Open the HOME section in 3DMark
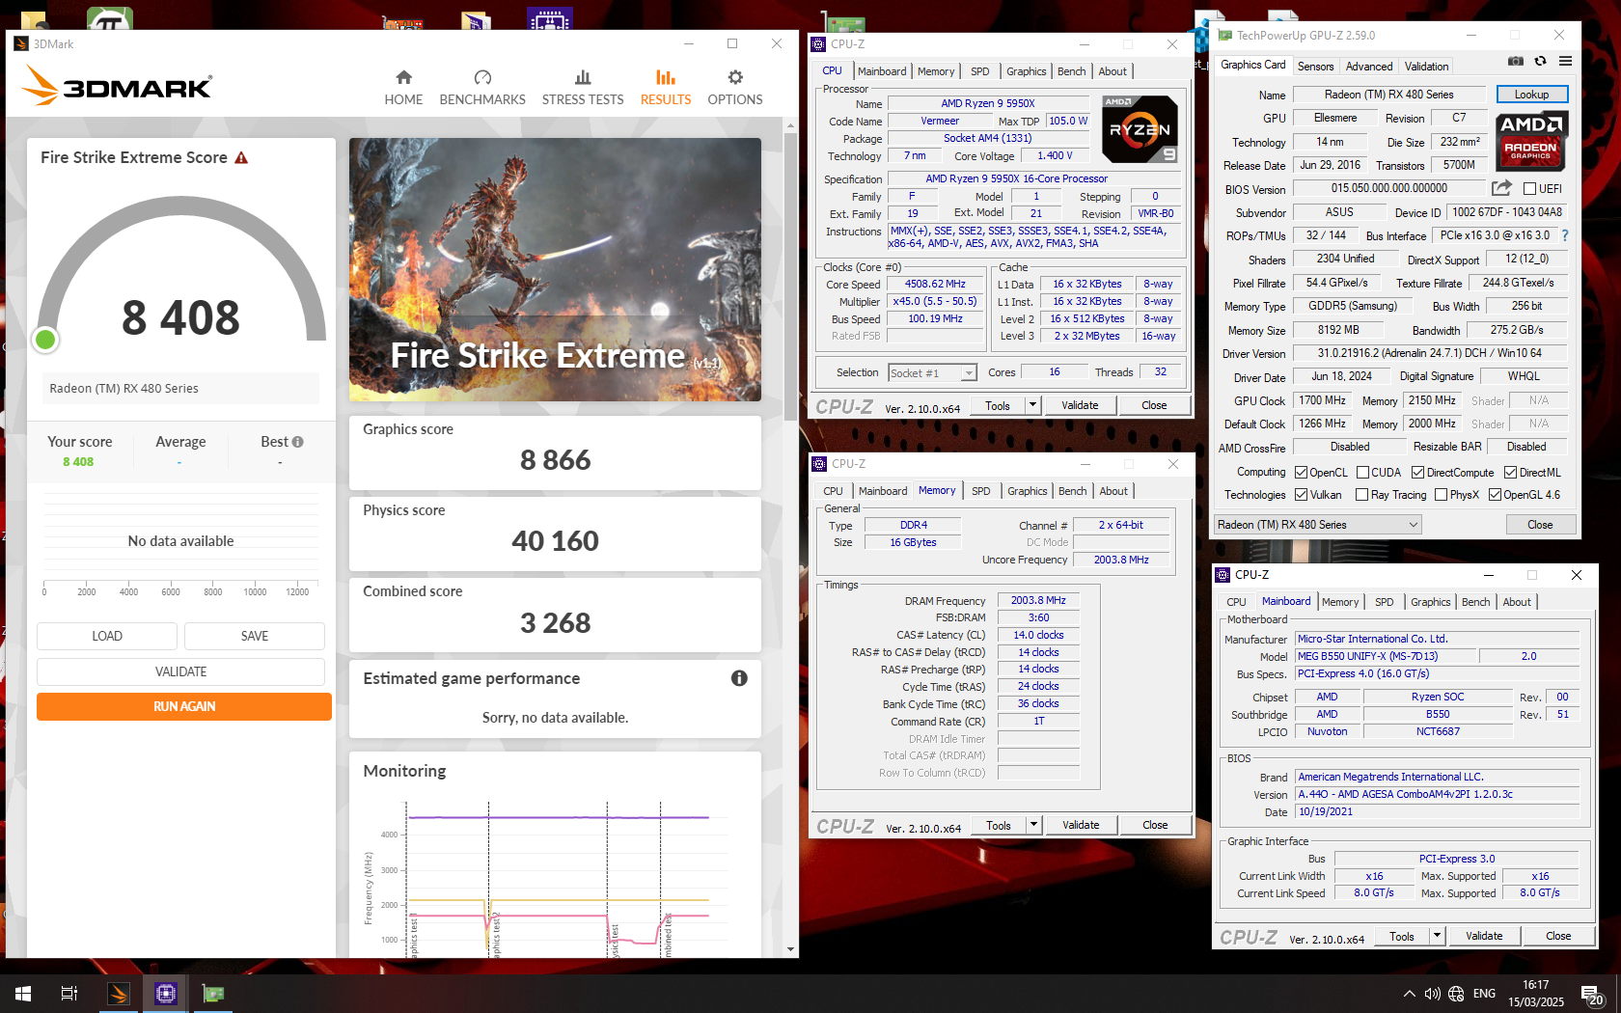The width and height of the screenshot is (1621, 1013). [x=403, y=87]
